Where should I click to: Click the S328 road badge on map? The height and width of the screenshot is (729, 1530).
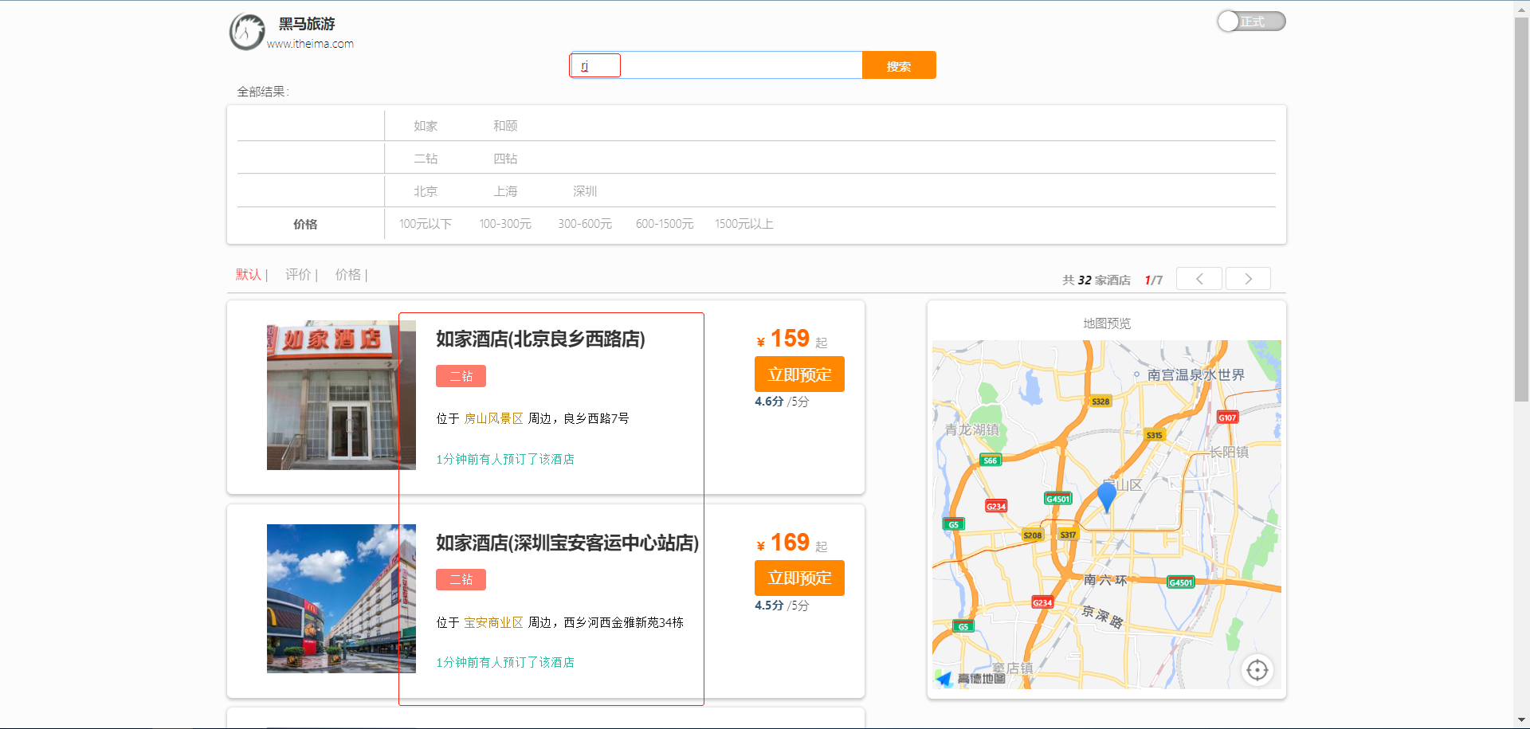(x=1100, y=402)
